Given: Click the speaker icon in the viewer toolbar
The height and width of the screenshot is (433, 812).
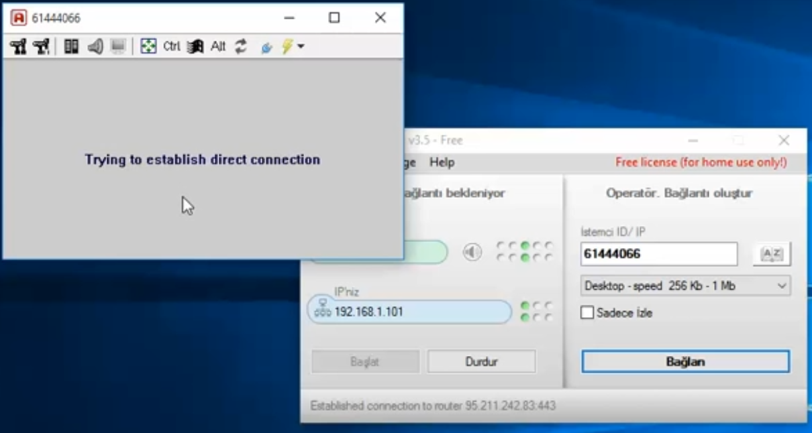Looking at the screenshot, I should coord(95,47).
